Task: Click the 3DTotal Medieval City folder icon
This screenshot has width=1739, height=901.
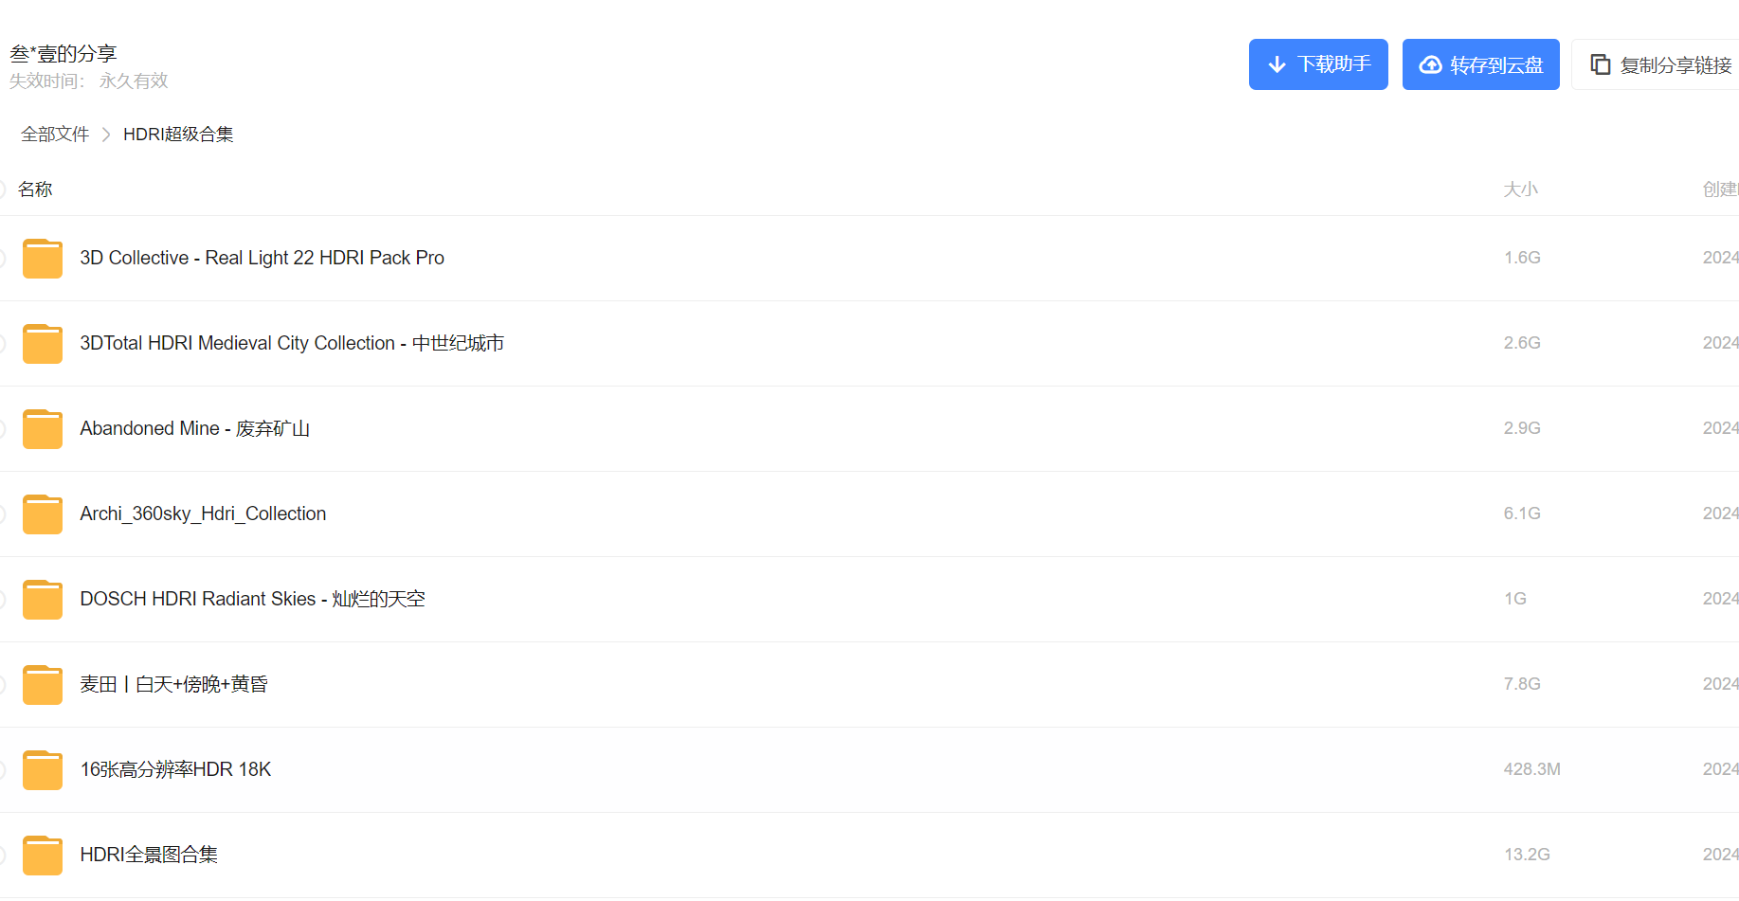Action: tap(43, 344)
